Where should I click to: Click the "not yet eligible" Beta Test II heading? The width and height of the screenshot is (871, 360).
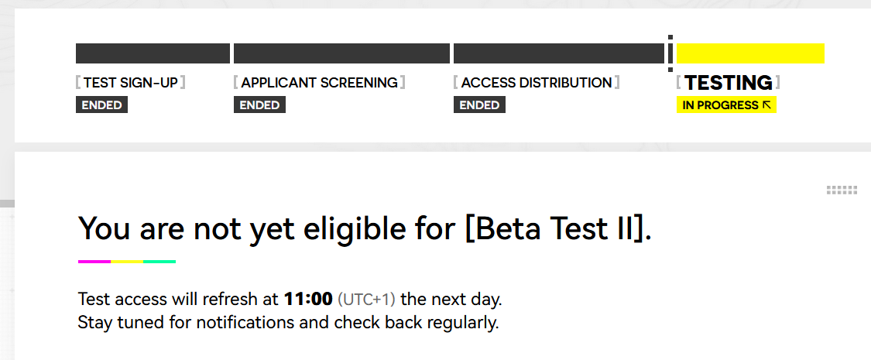click(x=365, y=229)
